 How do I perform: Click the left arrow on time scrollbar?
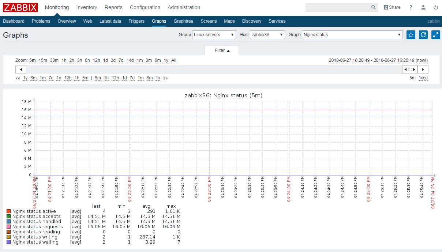point(21,69)
